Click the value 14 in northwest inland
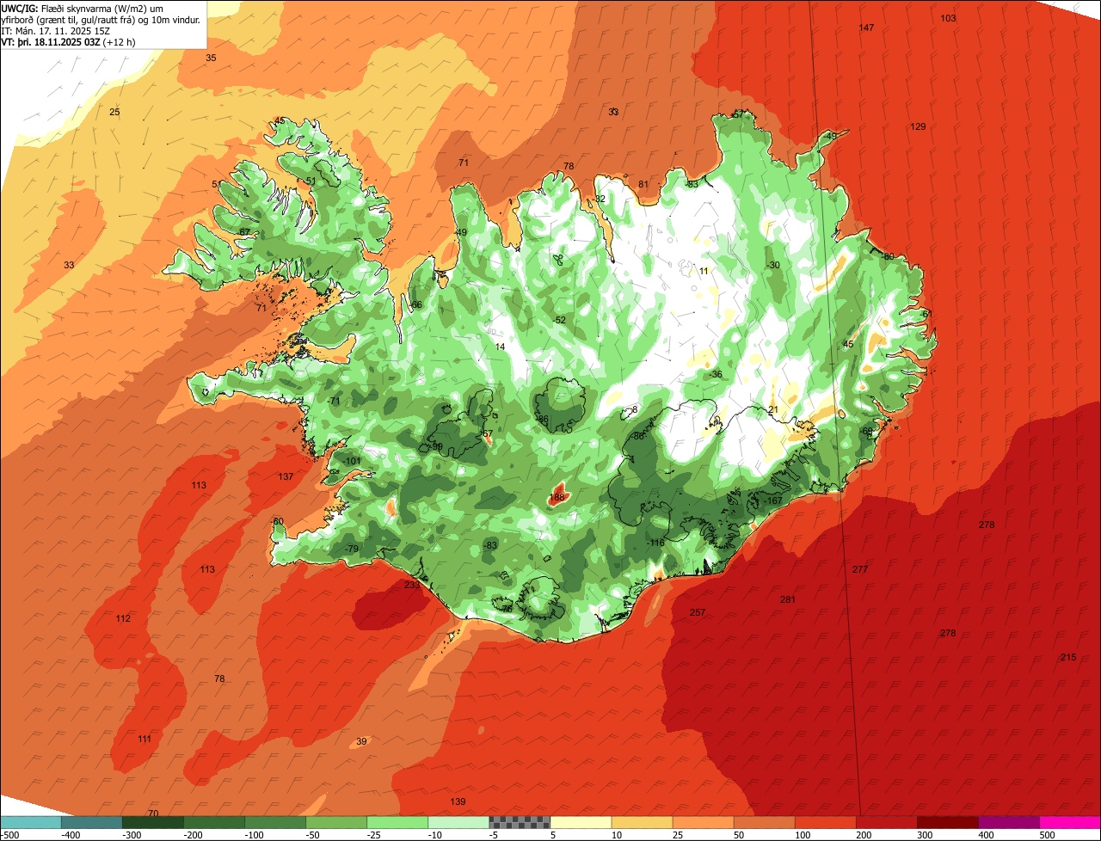 tap(500, 347)
